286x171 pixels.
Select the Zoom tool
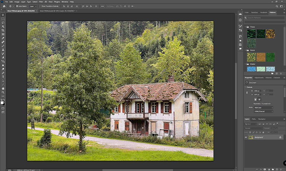point(3,92)
